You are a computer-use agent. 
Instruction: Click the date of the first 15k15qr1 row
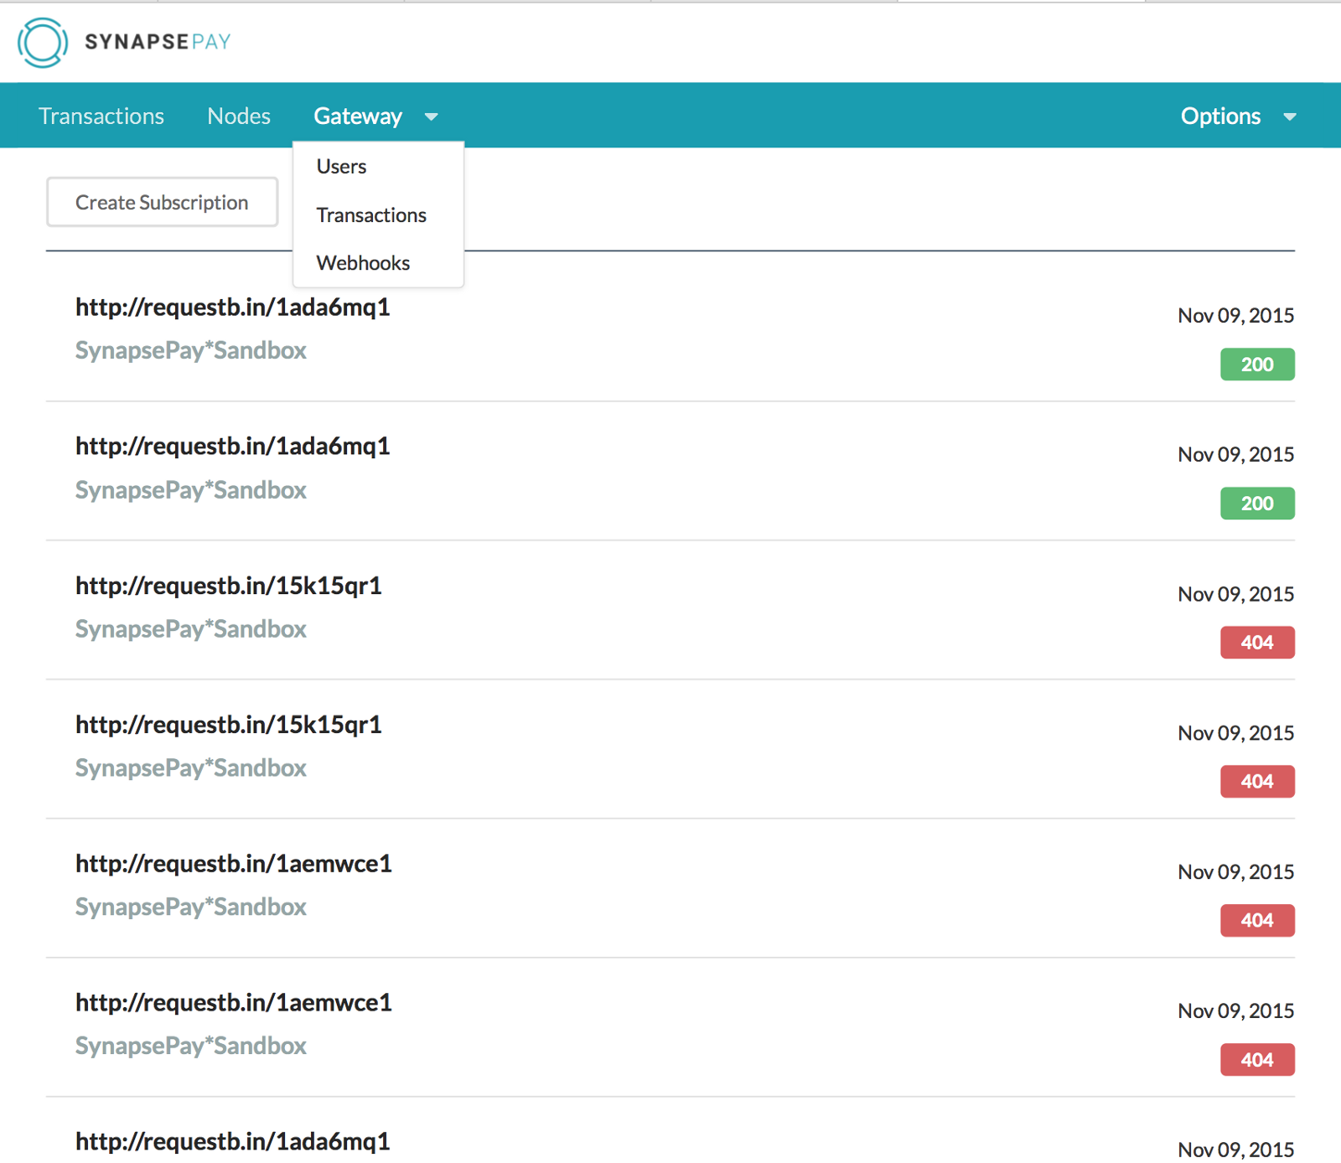click(x=1235, y=593)
